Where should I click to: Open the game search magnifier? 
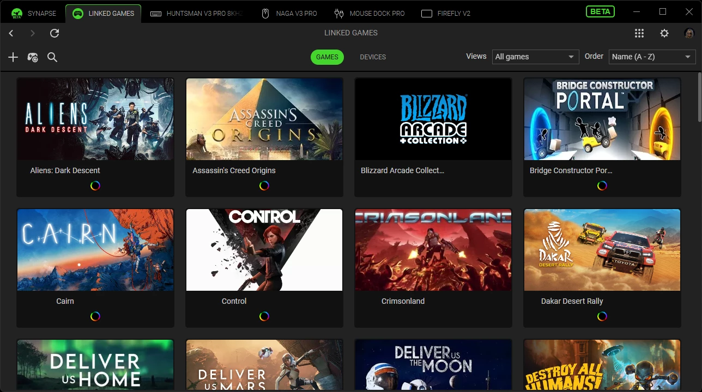click(x=52, y=57)
